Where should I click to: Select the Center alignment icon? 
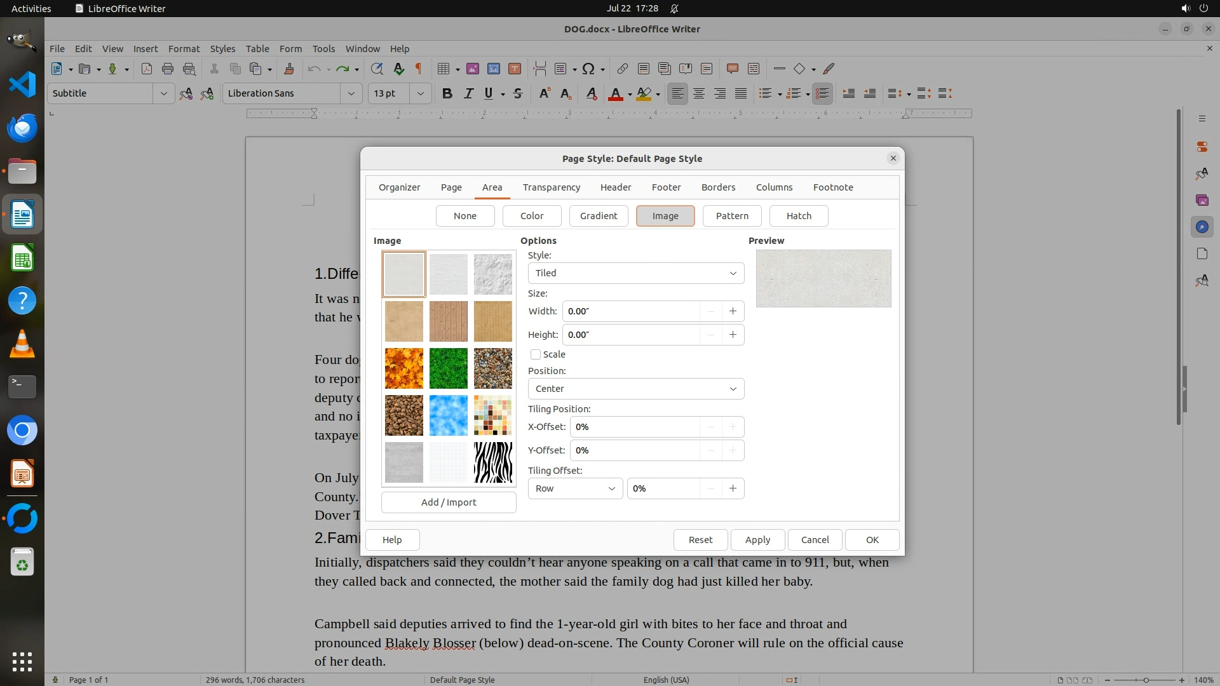pos(698,93)
